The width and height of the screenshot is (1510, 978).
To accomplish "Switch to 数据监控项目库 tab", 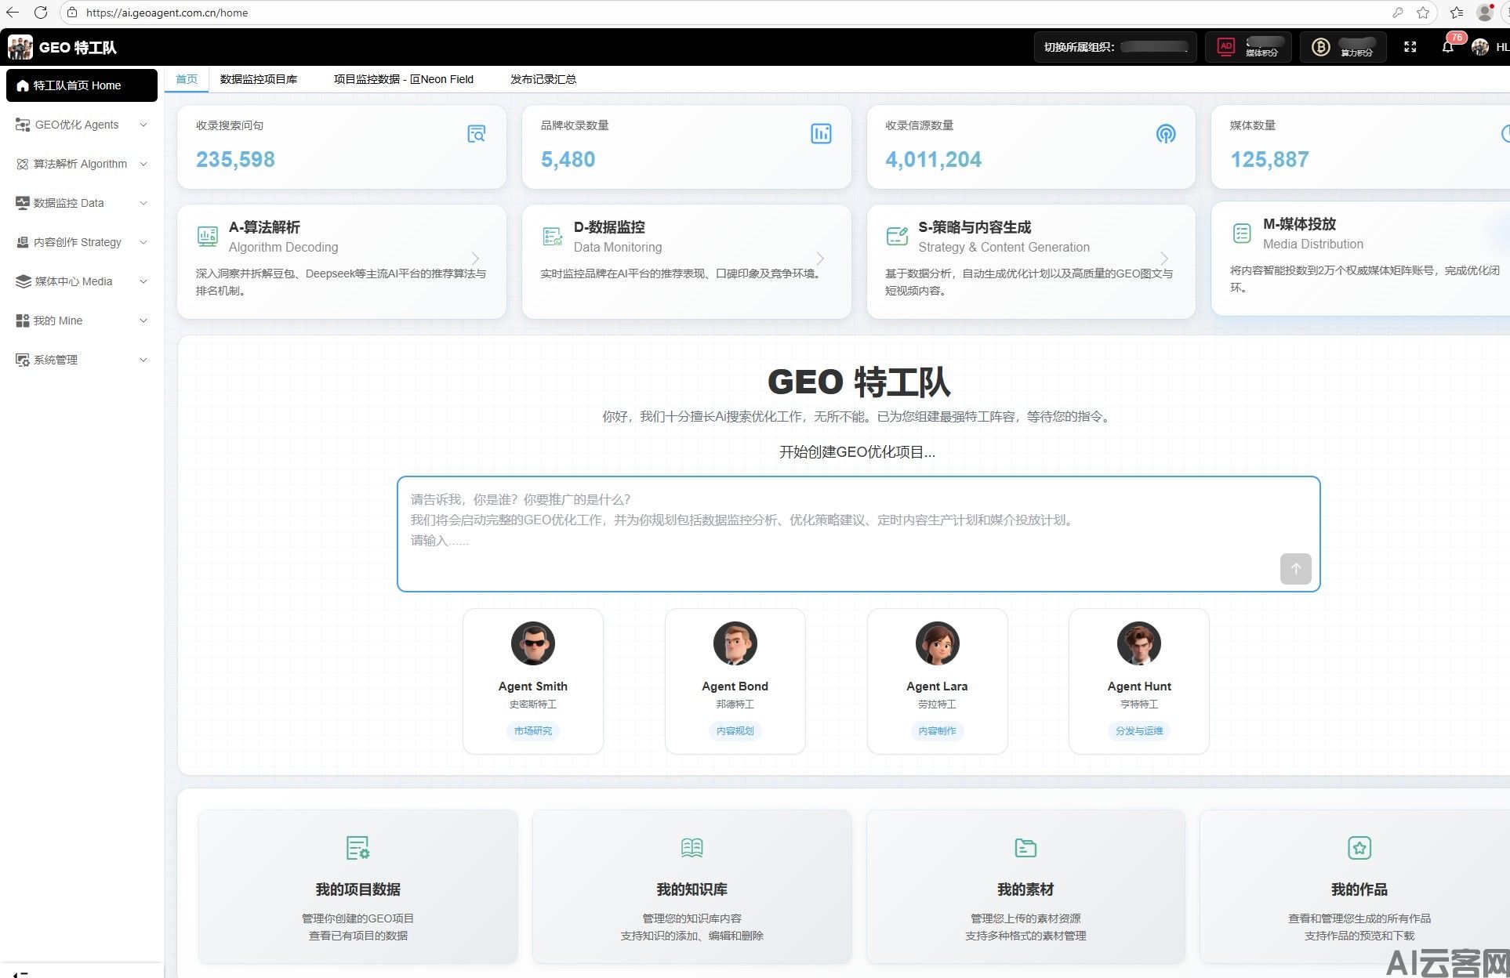I will tap(259, 79).
